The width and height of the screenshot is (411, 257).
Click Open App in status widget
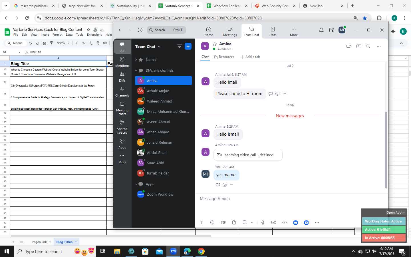click(x=395, y=212)
